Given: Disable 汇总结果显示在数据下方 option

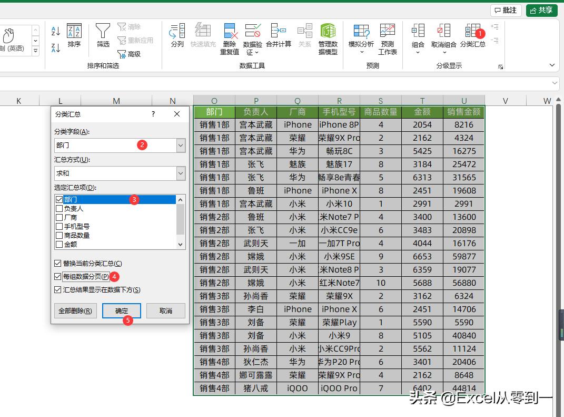Looking at the screenshot, I should [57, 288].
